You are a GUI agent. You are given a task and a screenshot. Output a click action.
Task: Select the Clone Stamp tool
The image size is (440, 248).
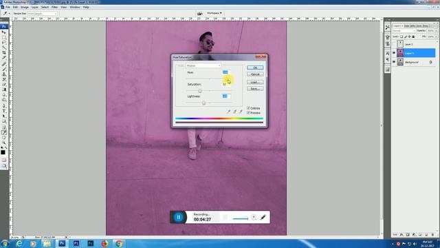4,74
